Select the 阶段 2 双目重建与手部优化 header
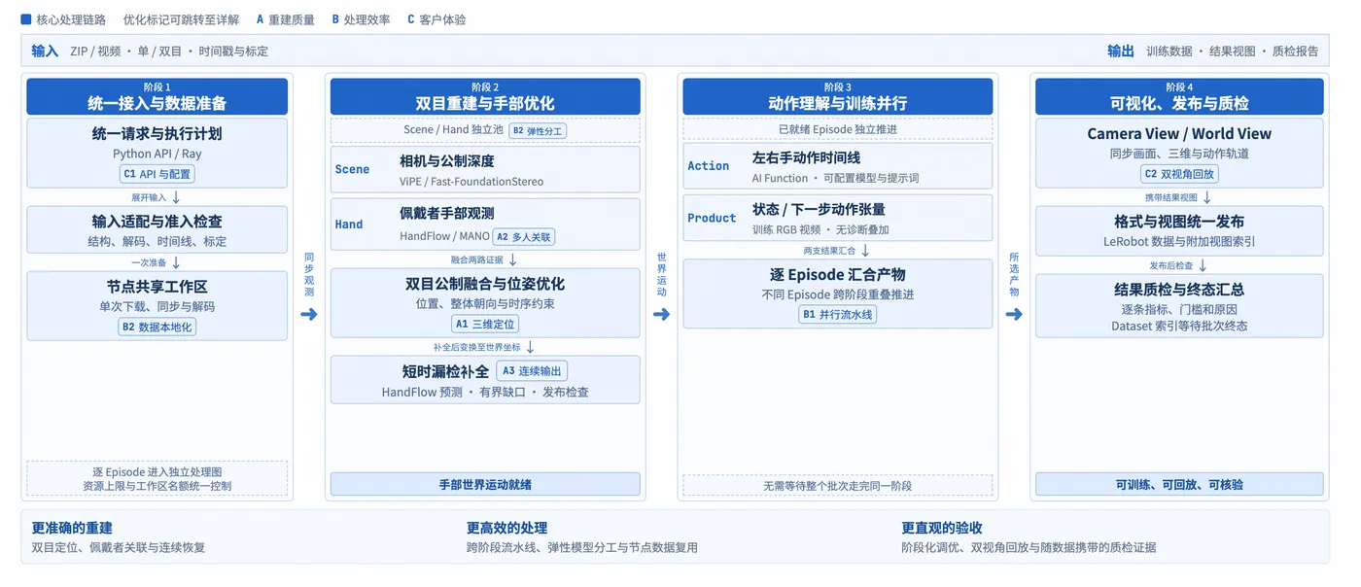 coord(485,96)
